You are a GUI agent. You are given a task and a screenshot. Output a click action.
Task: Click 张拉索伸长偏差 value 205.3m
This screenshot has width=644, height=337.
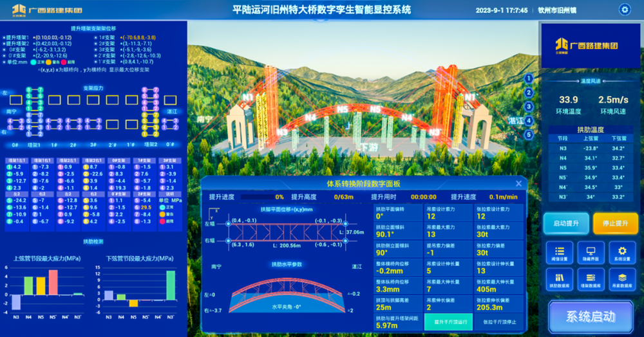click(x=489, y=307)
